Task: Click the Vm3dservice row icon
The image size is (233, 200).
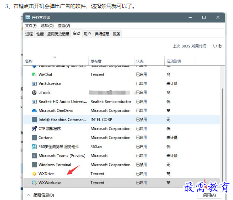Action: point(34,84)
